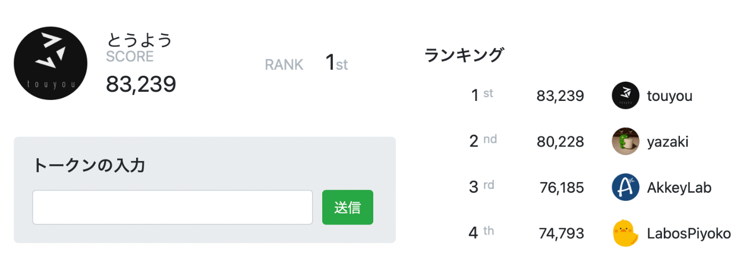Click the fourth place score 74,793
Image resolution: width=753 pixels, height=255 pixels.
click(x=562, y=234)
